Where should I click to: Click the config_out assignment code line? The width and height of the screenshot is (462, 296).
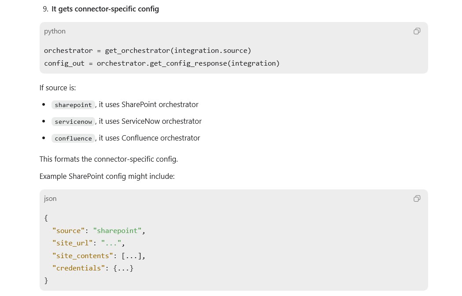point(162,63)
